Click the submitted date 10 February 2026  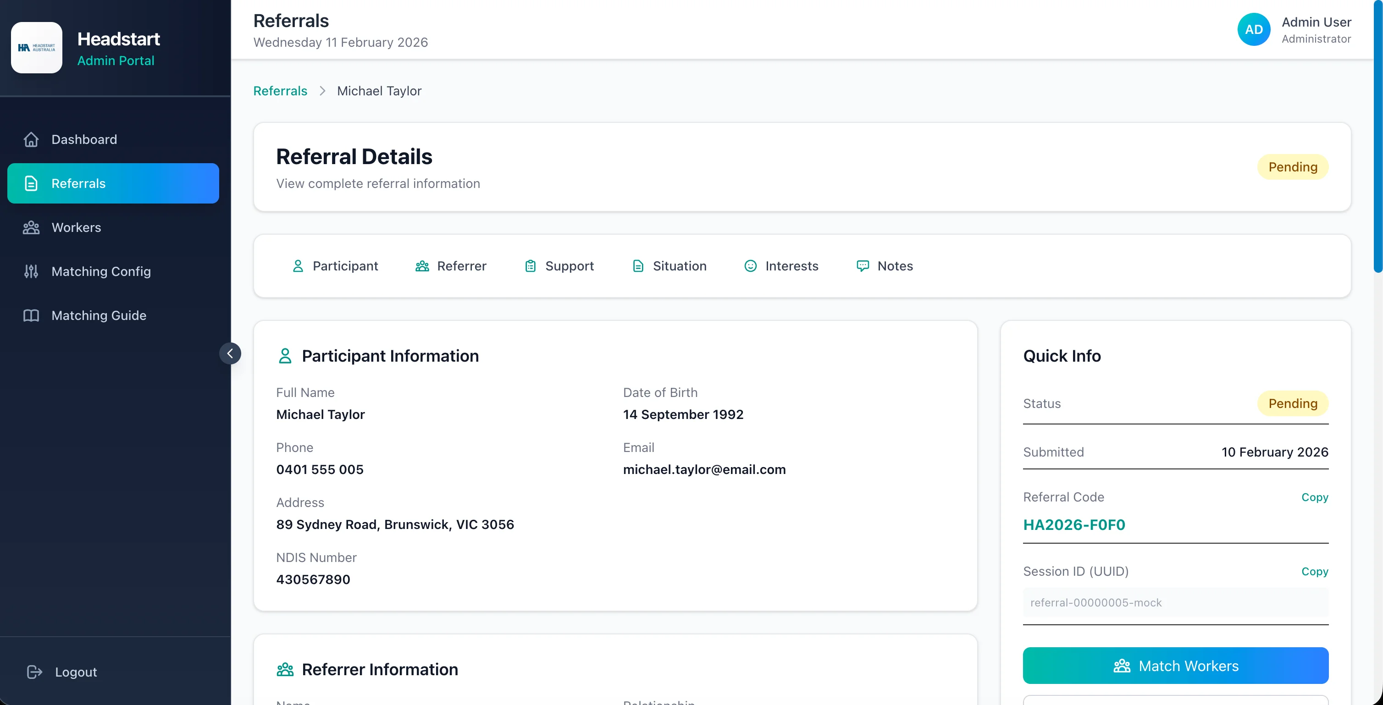point(1274,452)
